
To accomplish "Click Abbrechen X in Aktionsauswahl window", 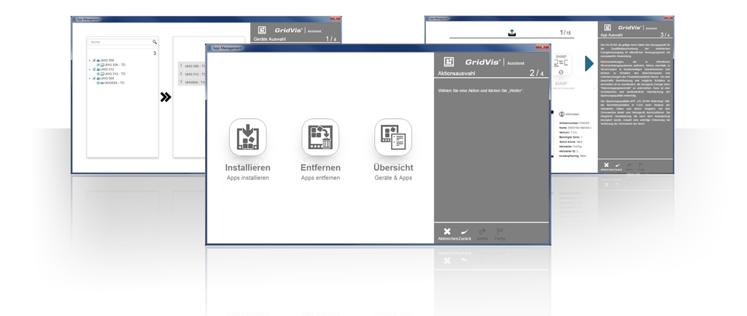I will [x=446, y=232].
